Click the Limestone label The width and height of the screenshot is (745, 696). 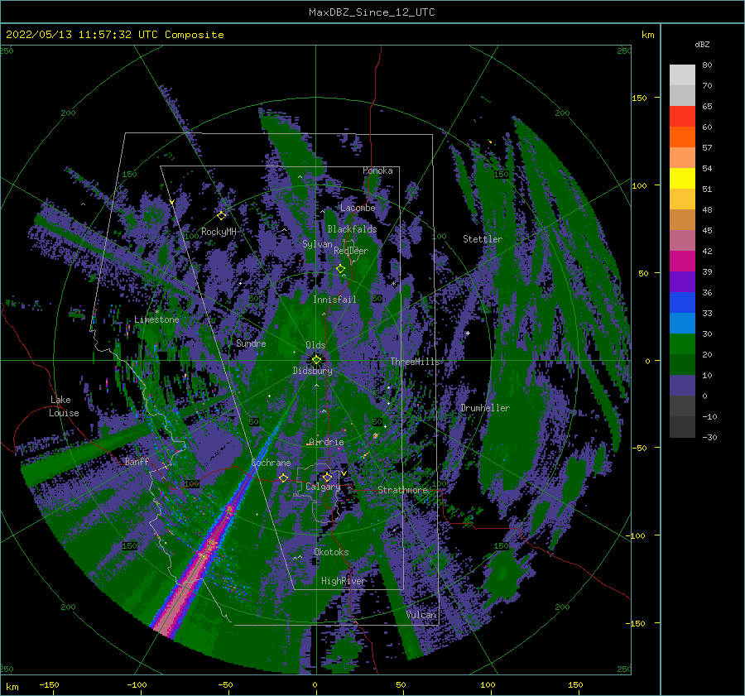tap(156, 319)
